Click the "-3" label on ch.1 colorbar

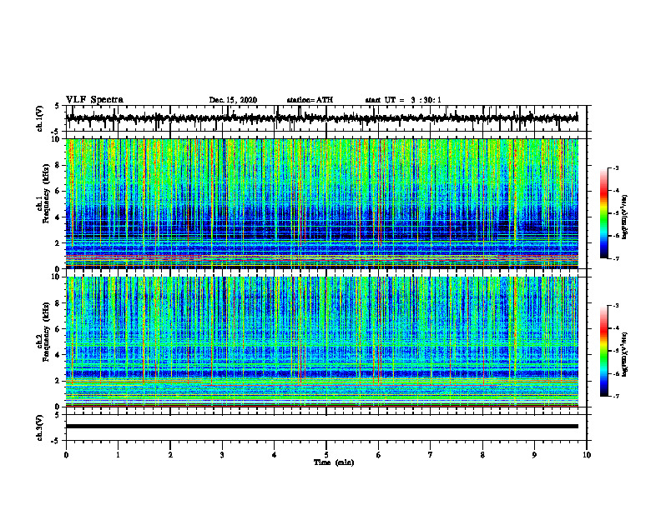pyautogui.click(x=616, y=167)
